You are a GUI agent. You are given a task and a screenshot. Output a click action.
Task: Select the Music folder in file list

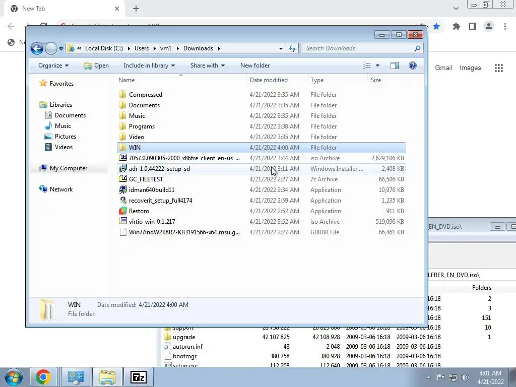262,116
